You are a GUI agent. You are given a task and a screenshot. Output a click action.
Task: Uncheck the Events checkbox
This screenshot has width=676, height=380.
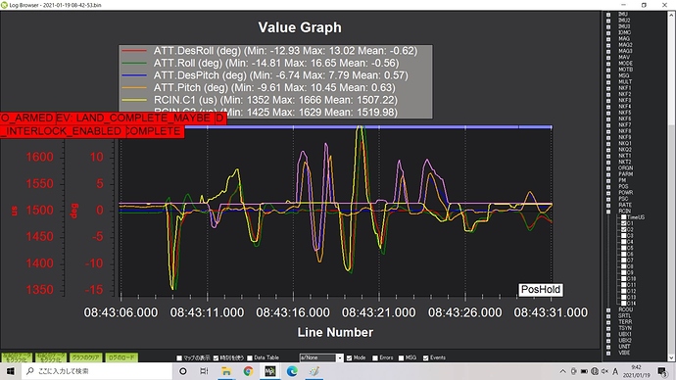426,358
